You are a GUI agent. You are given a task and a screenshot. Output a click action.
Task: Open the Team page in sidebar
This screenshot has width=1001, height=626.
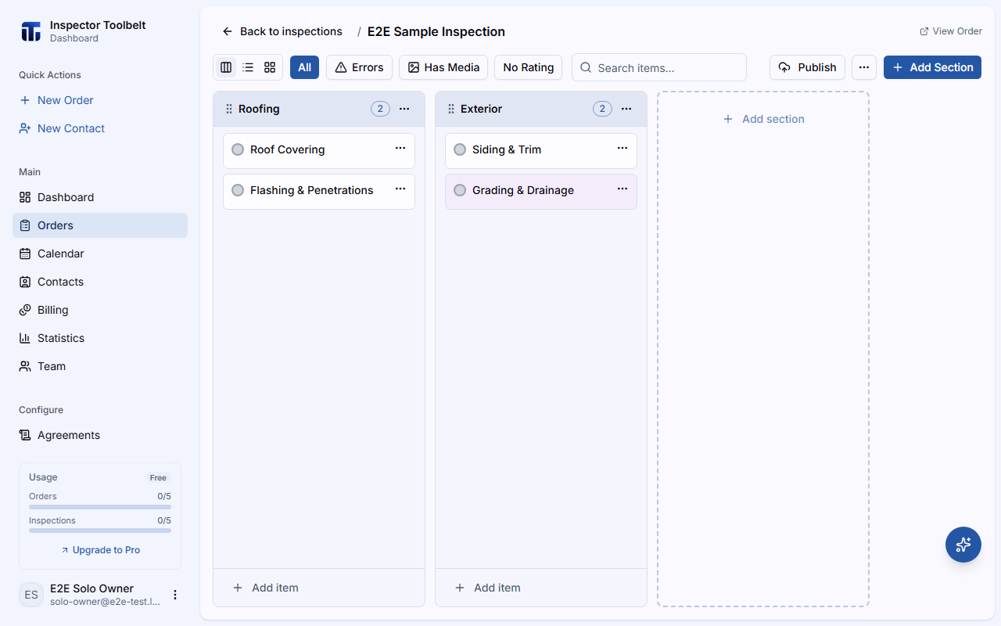click(x=100, y=366)
